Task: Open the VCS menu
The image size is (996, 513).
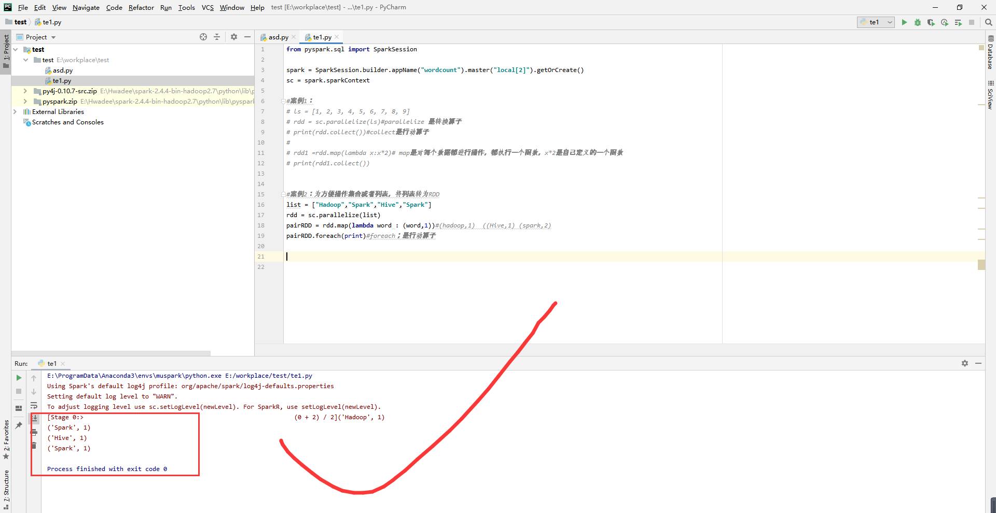Action: [207, 7]
